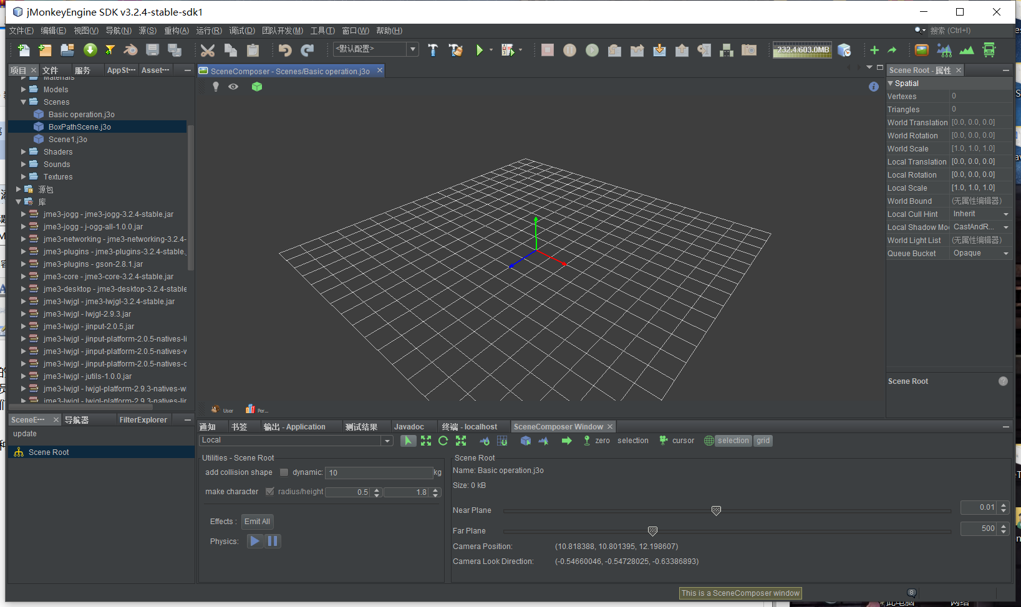
Task: Select the rotate tool in SceneComposer toolbar
Action: tap(443, 441)
